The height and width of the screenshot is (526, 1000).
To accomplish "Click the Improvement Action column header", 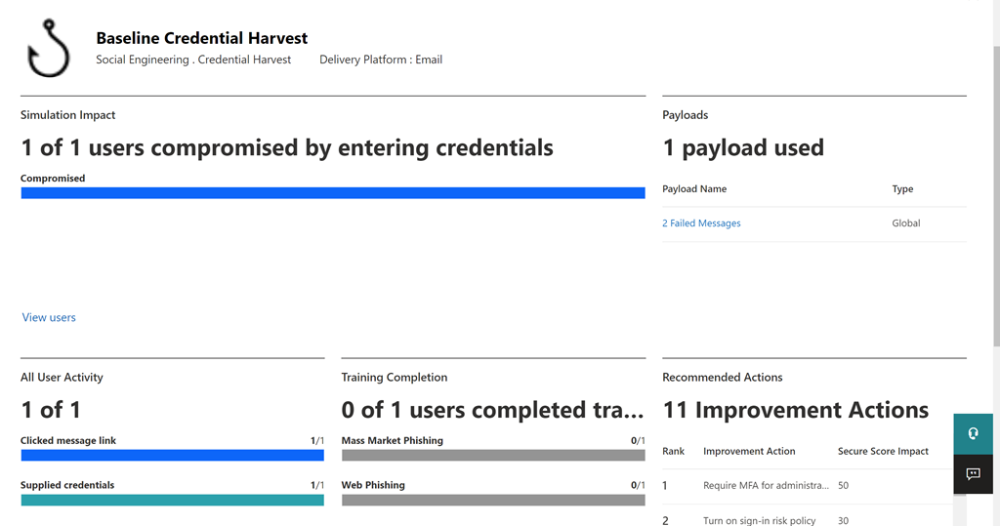I will 749,452.
